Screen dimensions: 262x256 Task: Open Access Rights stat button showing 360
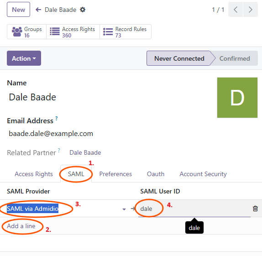tap(73, 32)
